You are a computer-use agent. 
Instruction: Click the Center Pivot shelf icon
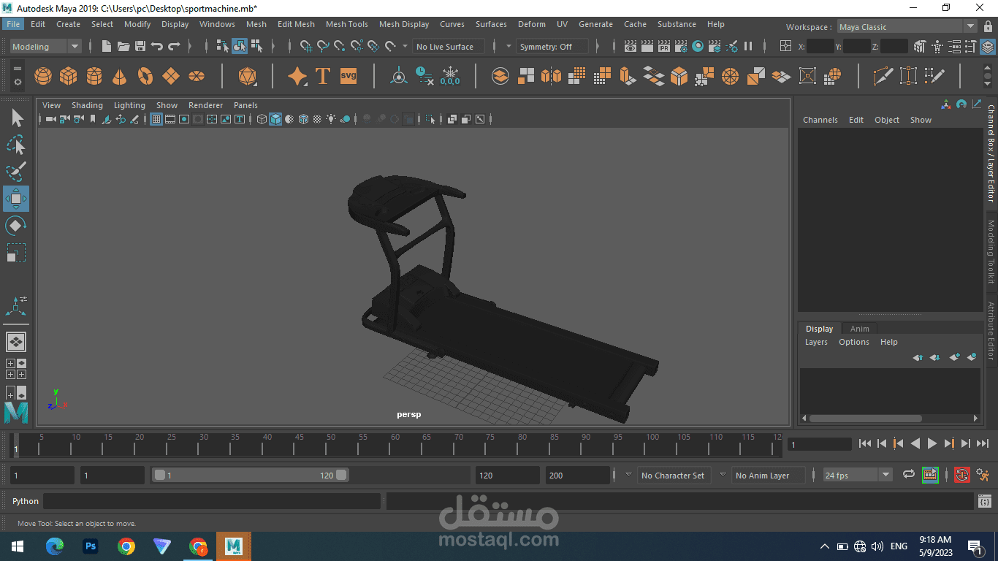(x=398, y=76)
